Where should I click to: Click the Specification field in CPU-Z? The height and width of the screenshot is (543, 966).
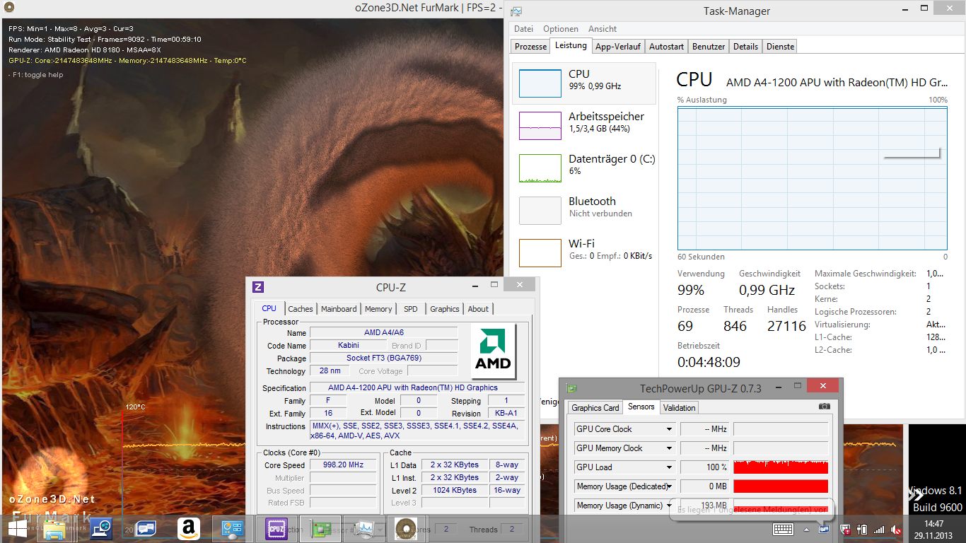[x=417, y=387]
